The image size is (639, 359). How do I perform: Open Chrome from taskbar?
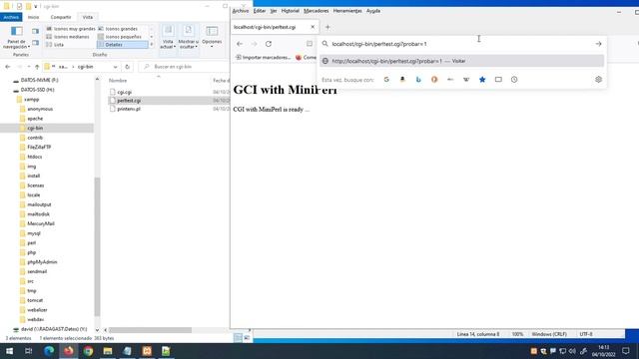[88, 351]
